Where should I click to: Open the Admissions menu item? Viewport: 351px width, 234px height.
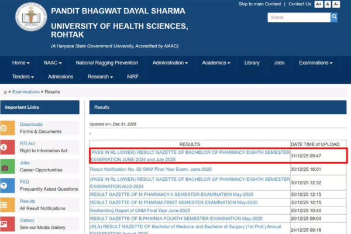pos(61,77)
